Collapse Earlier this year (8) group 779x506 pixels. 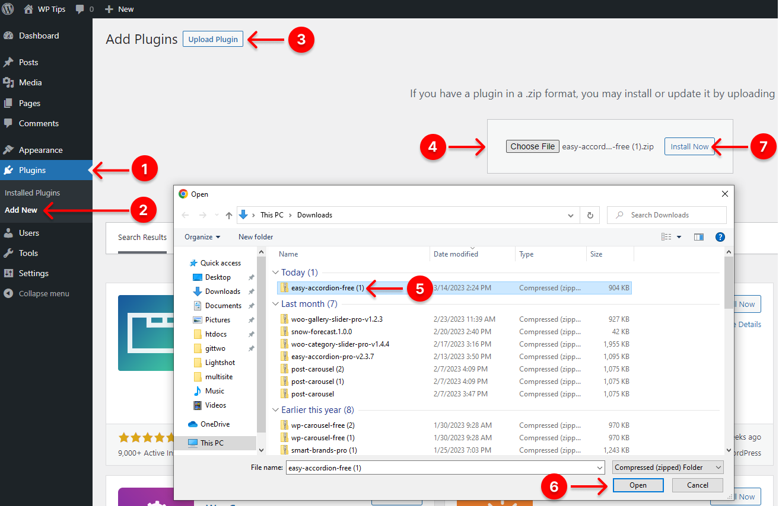coord(275,410)
